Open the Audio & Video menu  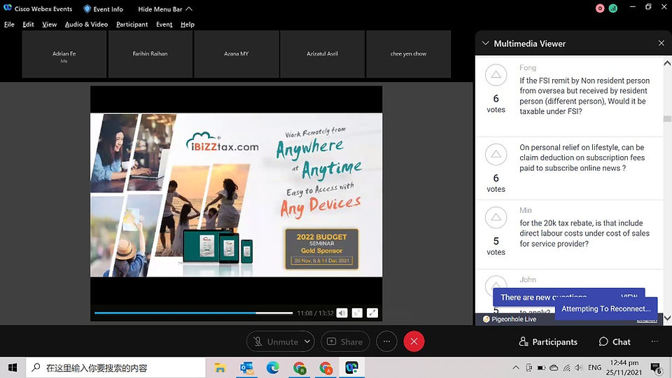coord(86,24)
